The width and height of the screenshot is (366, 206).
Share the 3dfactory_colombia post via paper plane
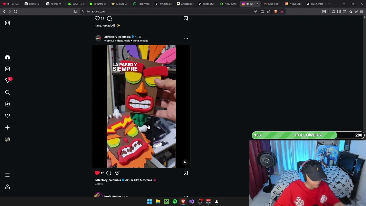(x=117, y=173)
